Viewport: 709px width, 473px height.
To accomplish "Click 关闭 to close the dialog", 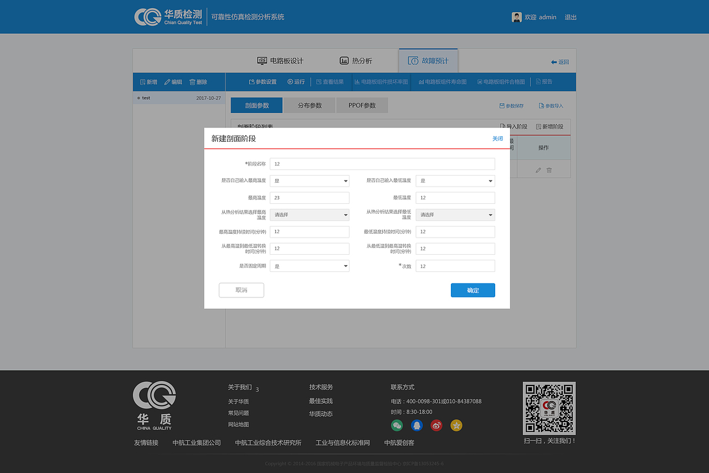I will tap(497, 138).
